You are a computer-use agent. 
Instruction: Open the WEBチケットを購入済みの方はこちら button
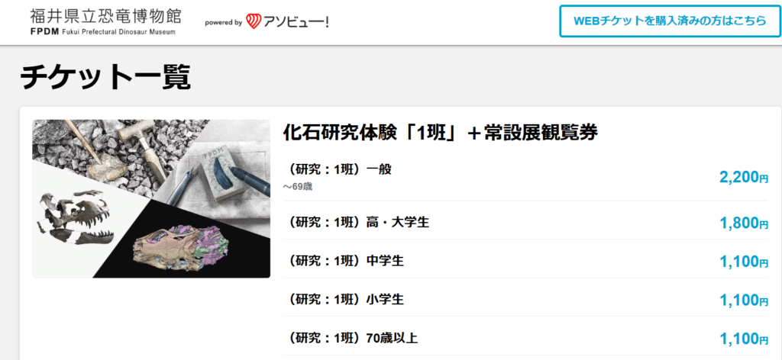tap(669, 21)
